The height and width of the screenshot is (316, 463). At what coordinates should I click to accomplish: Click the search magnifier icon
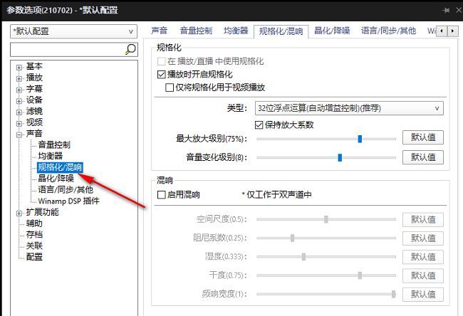(130, 49)
